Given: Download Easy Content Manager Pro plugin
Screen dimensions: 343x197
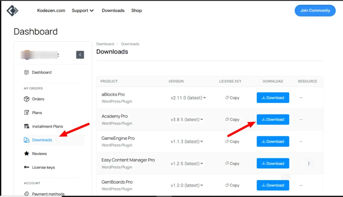Looking at the screenshot, I should click(x=273, y=163).
